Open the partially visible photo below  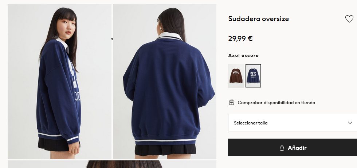[x=112, y=164]
